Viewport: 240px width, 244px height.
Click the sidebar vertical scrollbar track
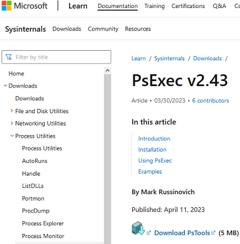coord(107,159)
